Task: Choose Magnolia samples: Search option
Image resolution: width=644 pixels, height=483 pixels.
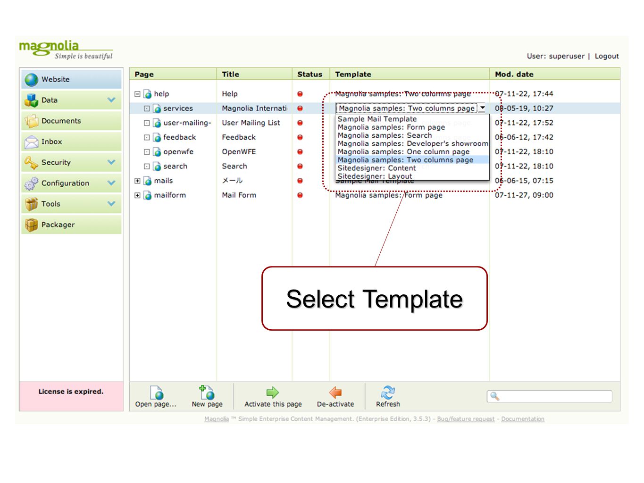Action: [385, 135]
